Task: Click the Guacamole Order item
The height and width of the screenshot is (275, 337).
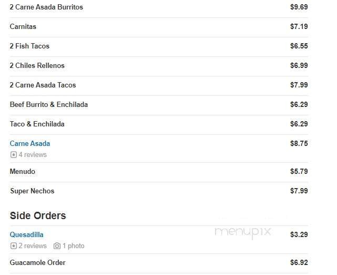Action: pyautogui.click(x=37, y=263)
